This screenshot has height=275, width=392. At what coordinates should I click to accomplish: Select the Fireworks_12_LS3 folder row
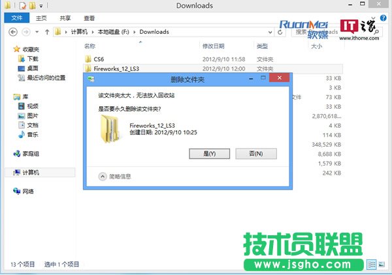point(212,68)
